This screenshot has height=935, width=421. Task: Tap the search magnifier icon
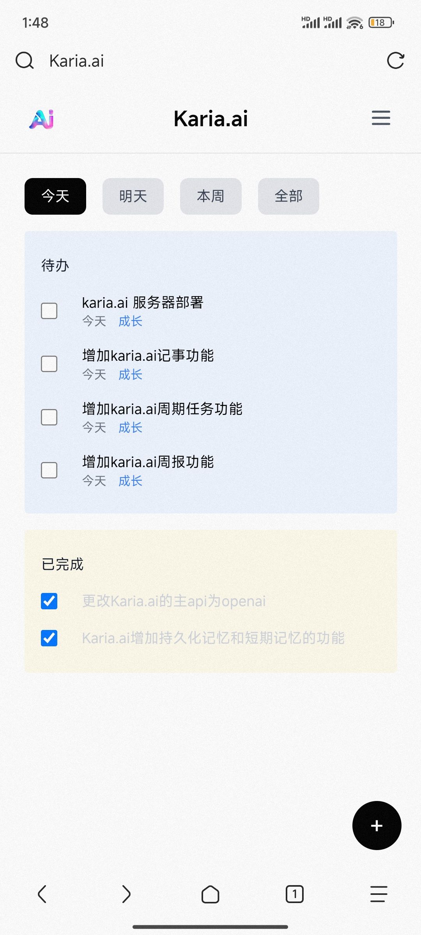[x=25, y=61]
